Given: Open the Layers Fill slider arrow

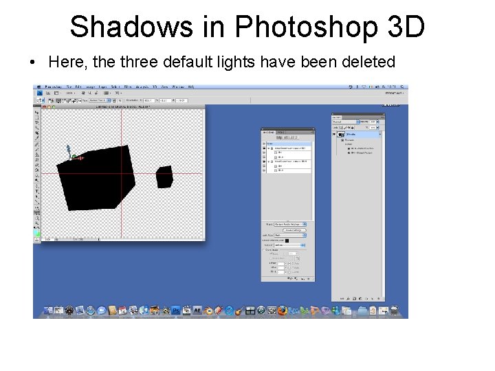Looking at the screenshot, I should pos(377,128).
